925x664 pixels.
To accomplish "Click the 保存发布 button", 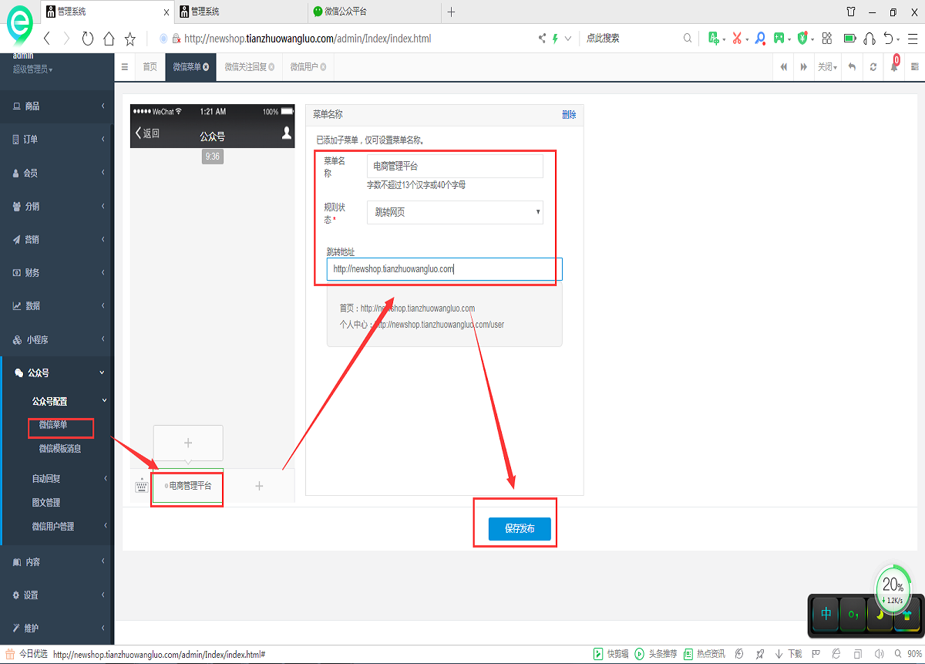I will point(520,529).
